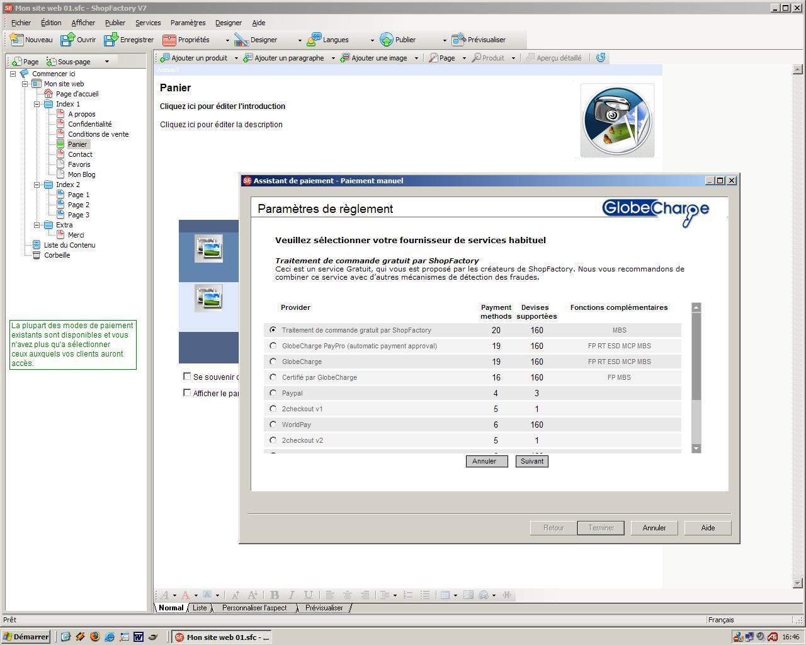Save the project with the Enregistrer icon
This screenshot has height=645, width=806.
[x=111, y=40]
